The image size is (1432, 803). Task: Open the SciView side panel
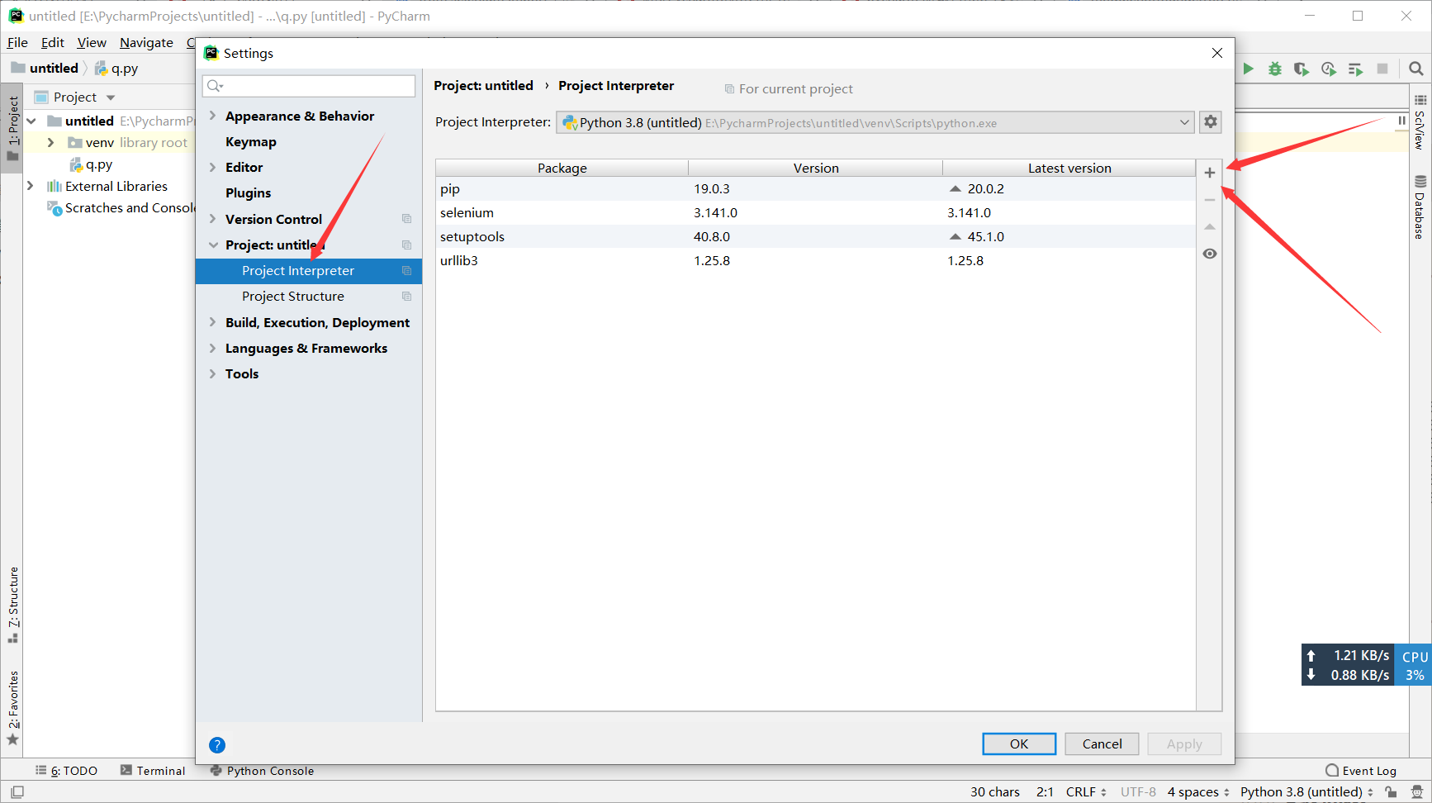click(x=1420, y=122)
